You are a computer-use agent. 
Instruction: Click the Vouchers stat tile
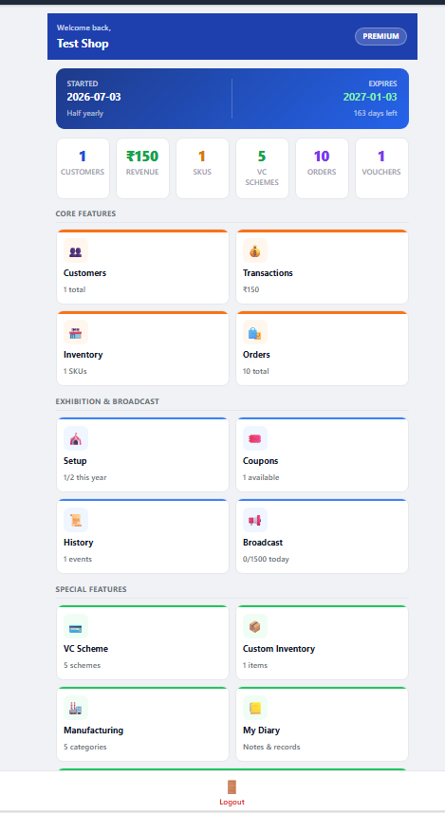point(381,168)
